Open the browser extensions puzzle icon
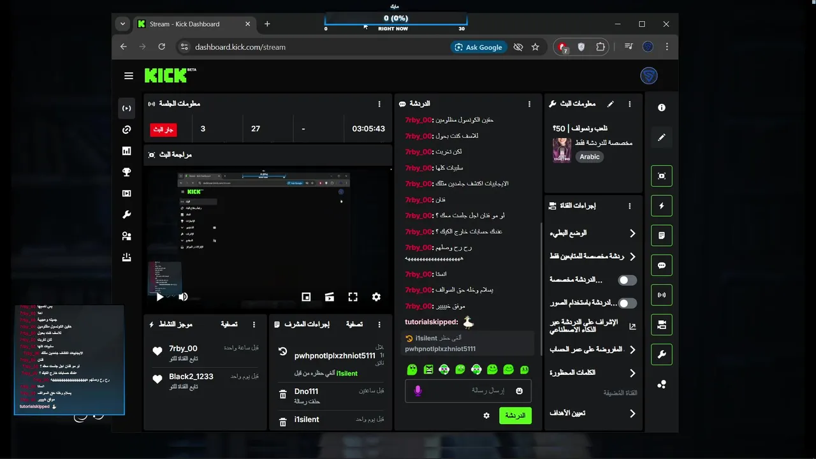The image size is (816, 459). tap(601, 47)
